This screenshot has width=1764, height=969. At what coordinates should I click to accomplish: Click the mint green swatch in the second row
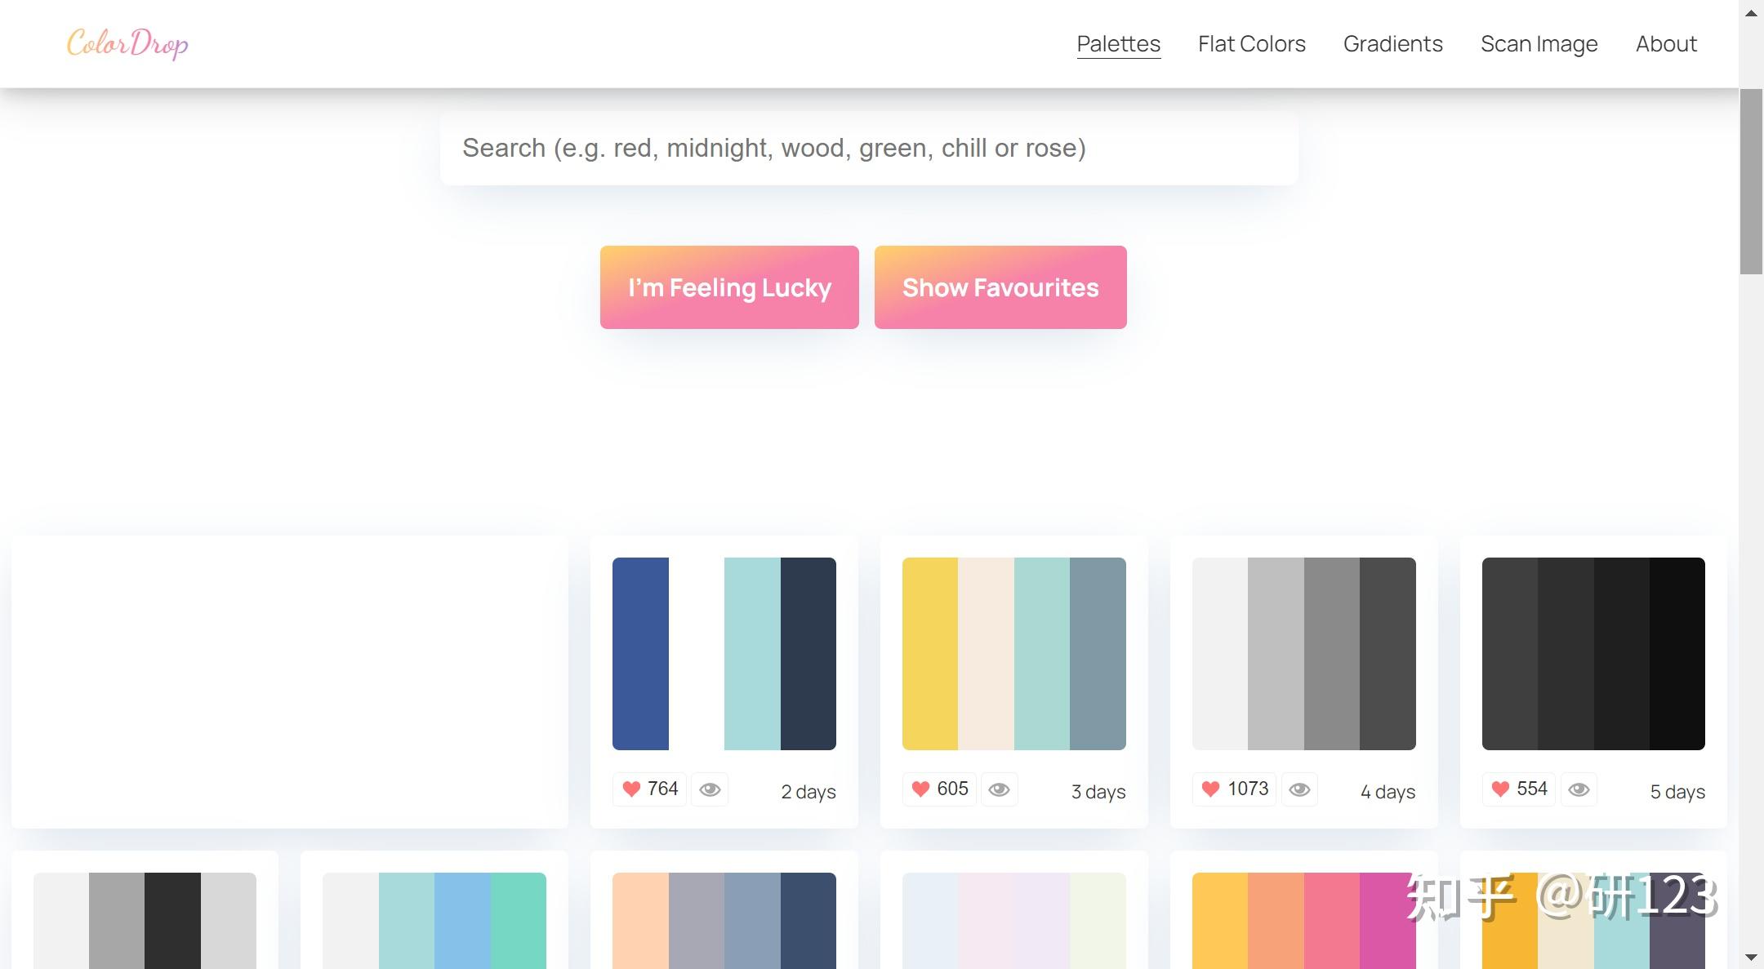519,921
